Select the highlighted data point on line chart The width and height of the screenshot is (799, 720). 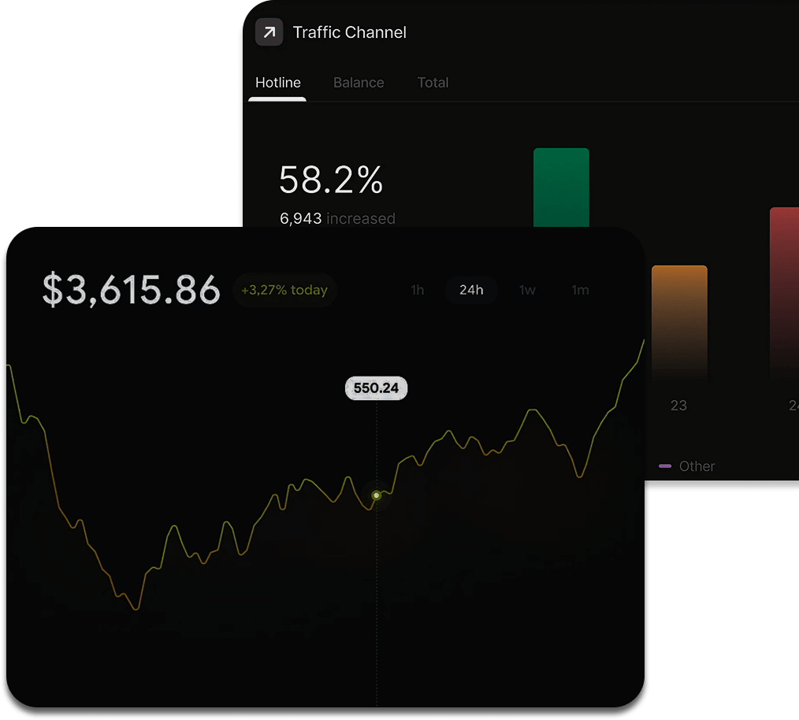click(x=377, y=495)
